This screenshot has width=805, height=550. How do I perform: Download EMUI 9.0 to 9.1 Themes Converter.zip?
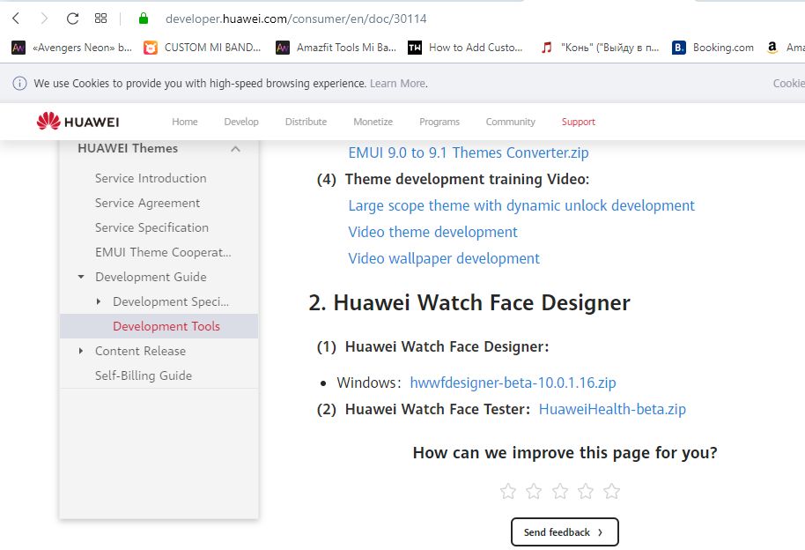tap(469, 152)
